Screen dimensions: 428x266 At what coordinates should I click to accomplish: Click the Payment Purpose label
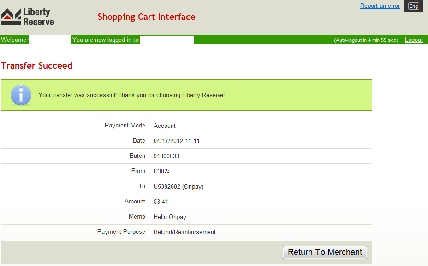point(121,231)
